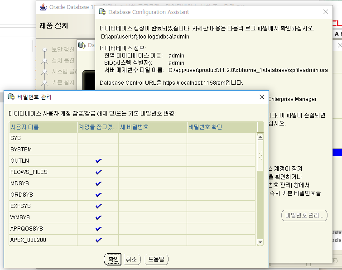Select EXFSYS user name cell

click(x=43, y=206)
